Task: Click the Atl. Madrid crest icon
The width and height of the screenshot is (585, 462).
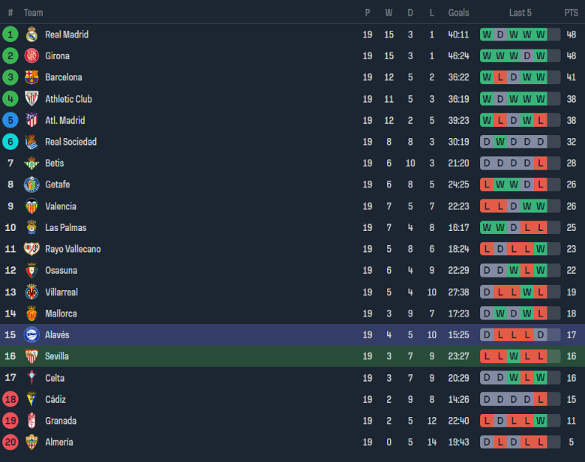Action: pos(31,120)
